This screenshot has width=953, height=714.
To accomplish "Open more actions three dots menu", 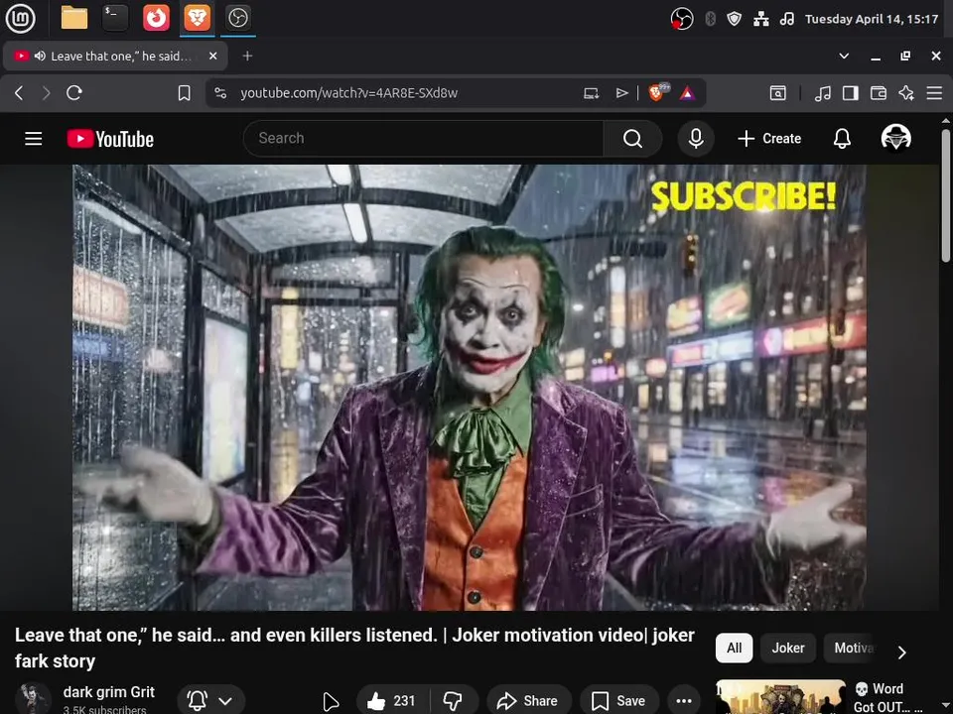I will tap(684, 701).
